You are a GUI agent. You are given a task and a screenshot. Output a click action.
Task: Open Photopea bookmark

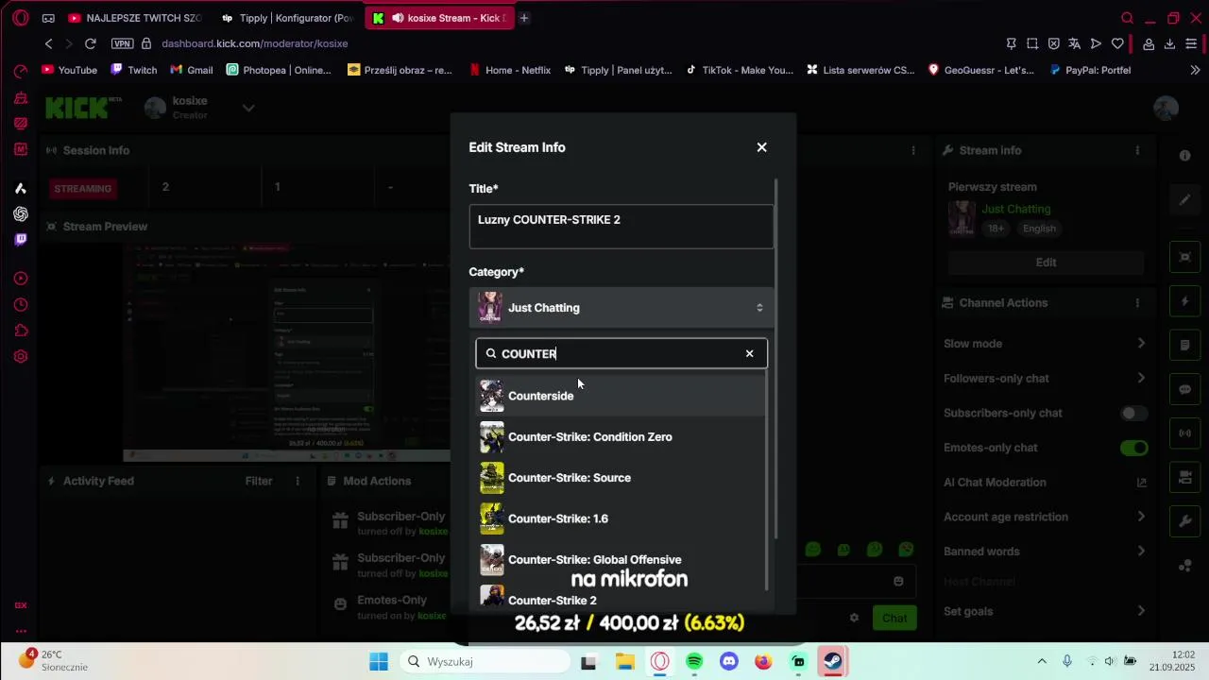tap(279, 70)
